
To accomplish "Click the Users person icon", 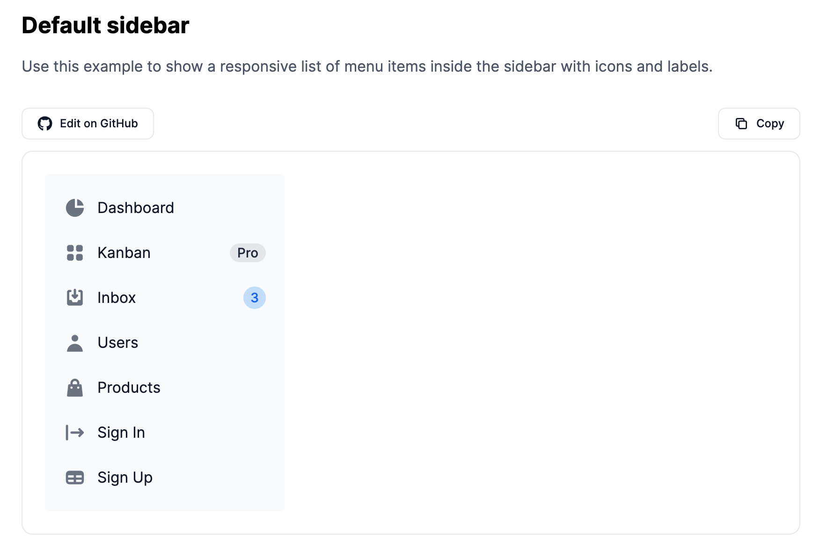I will [x=75, y=343].
